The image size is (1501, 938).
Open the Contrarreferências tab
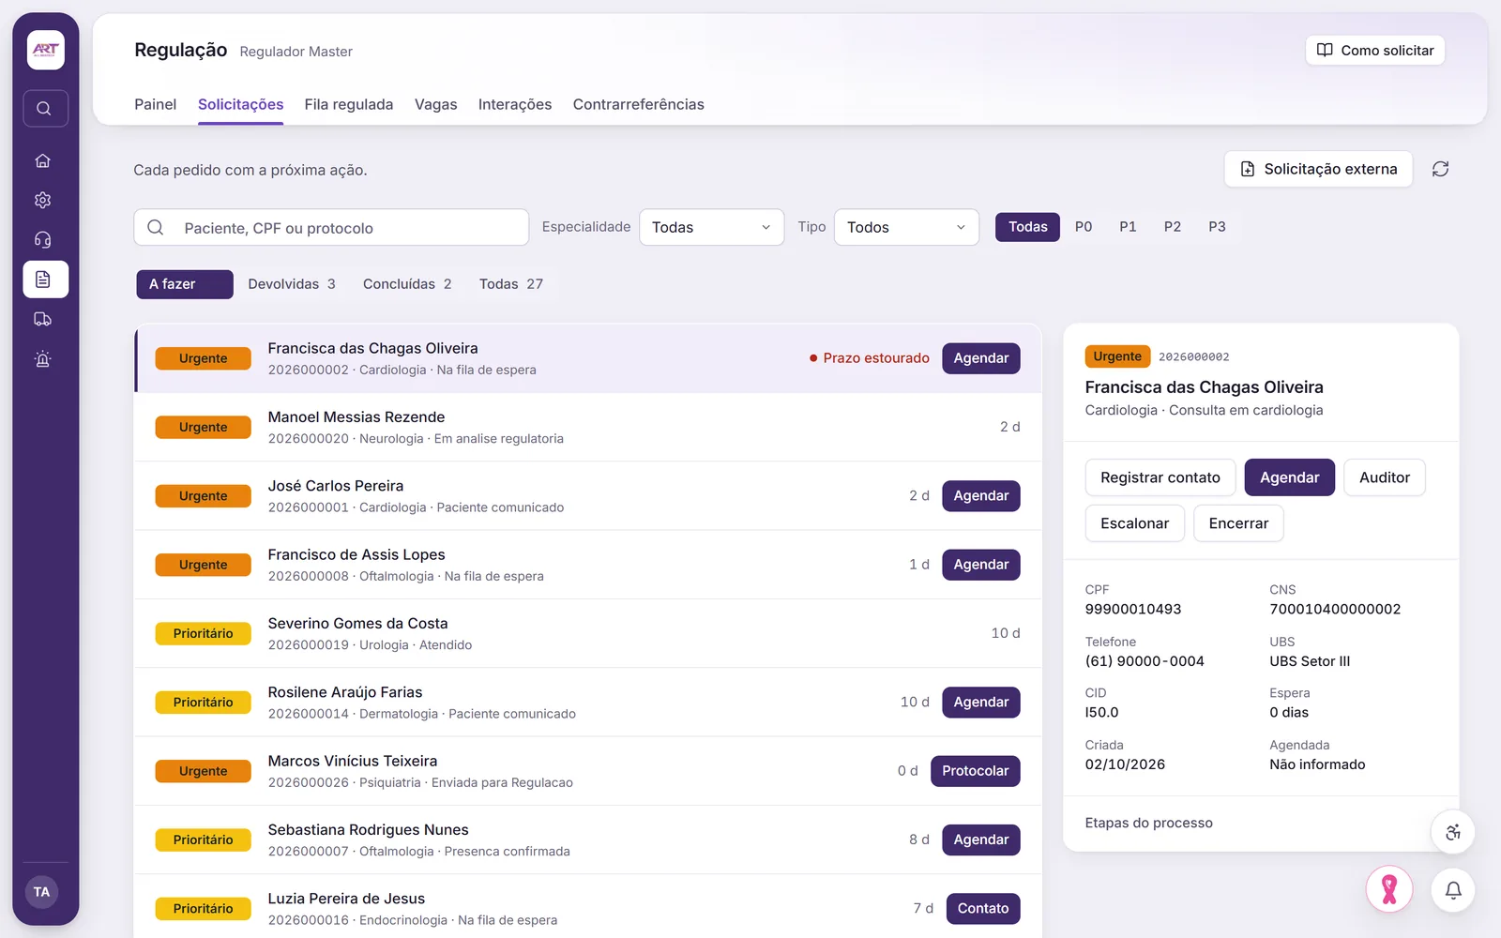639,104
